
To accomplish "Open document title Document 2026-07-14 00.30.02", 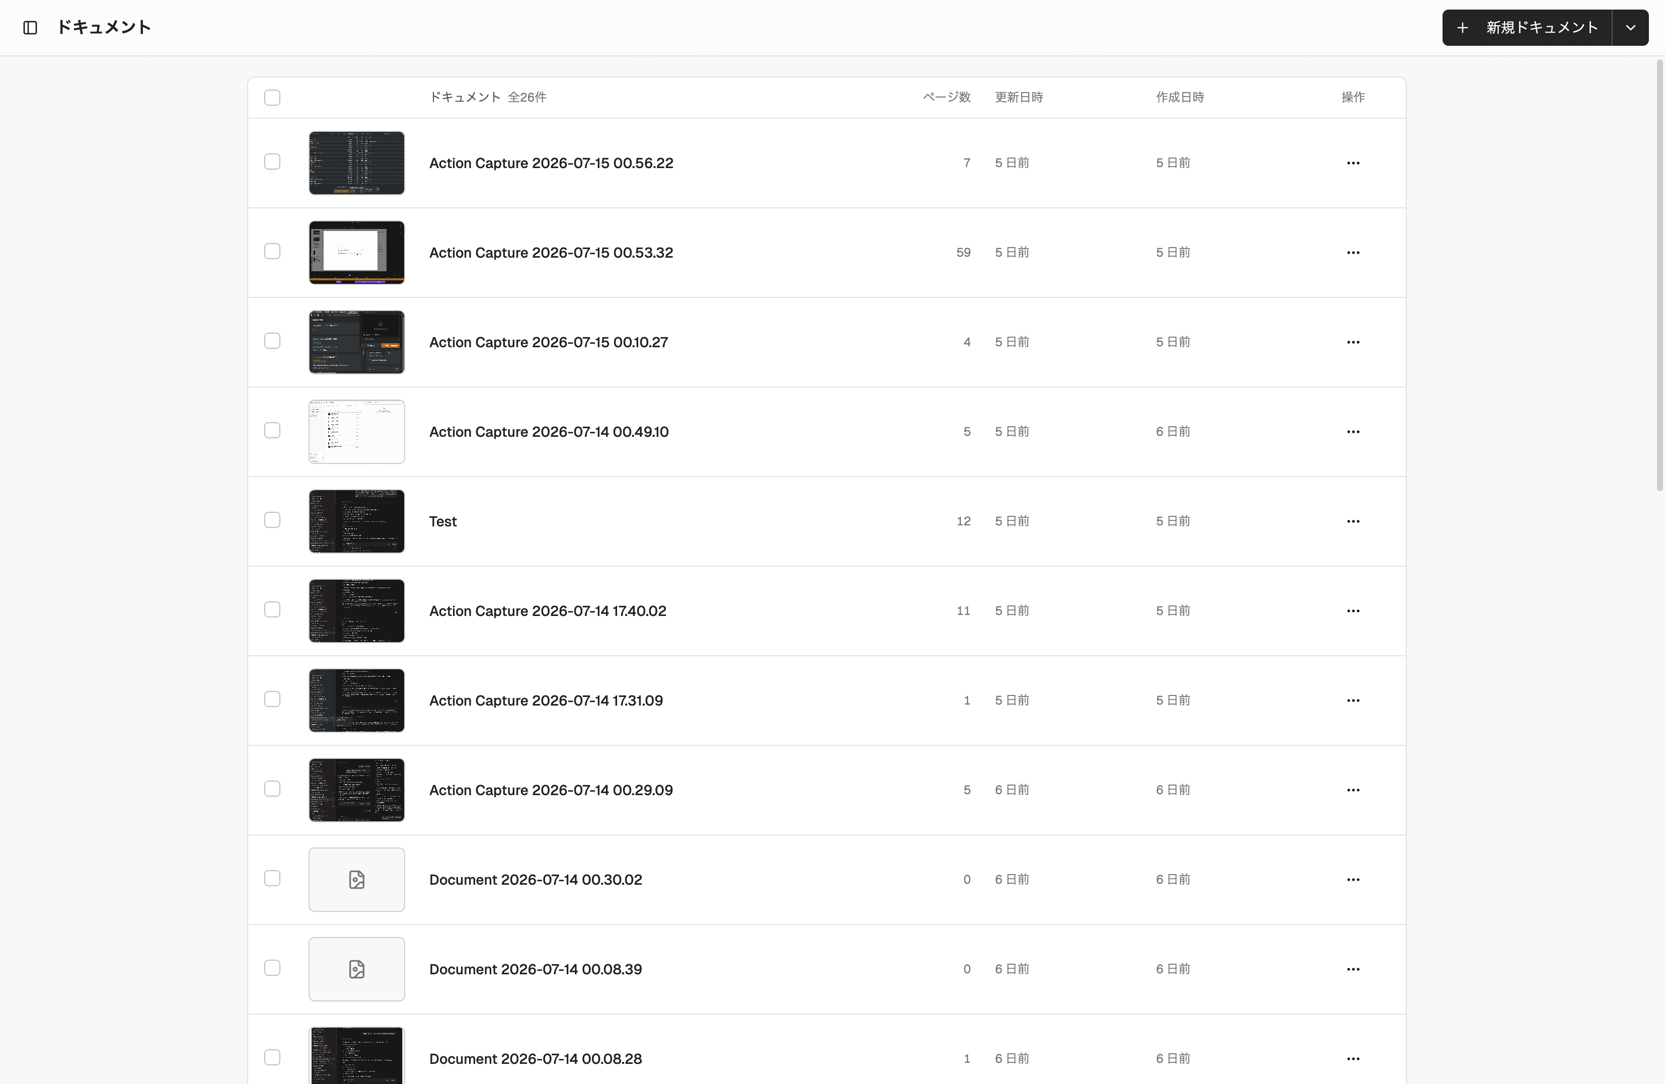I will click(x=536, y=879).
